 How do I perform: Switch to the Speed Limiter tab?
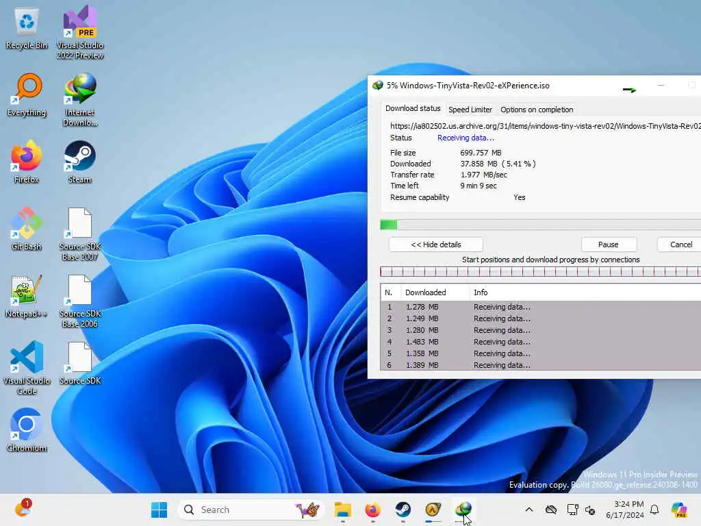pos(470,110)
